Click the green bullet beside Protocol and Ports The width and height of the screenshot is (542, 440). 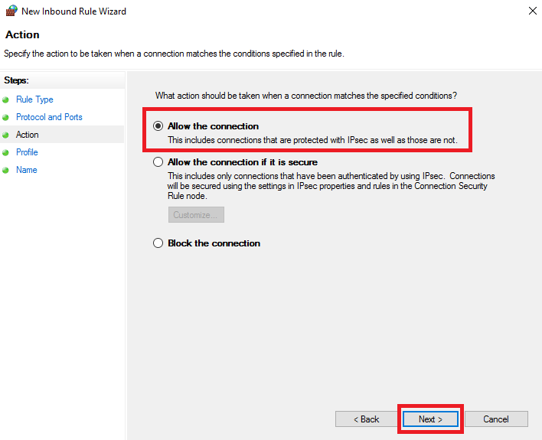(x=5, y=118)
